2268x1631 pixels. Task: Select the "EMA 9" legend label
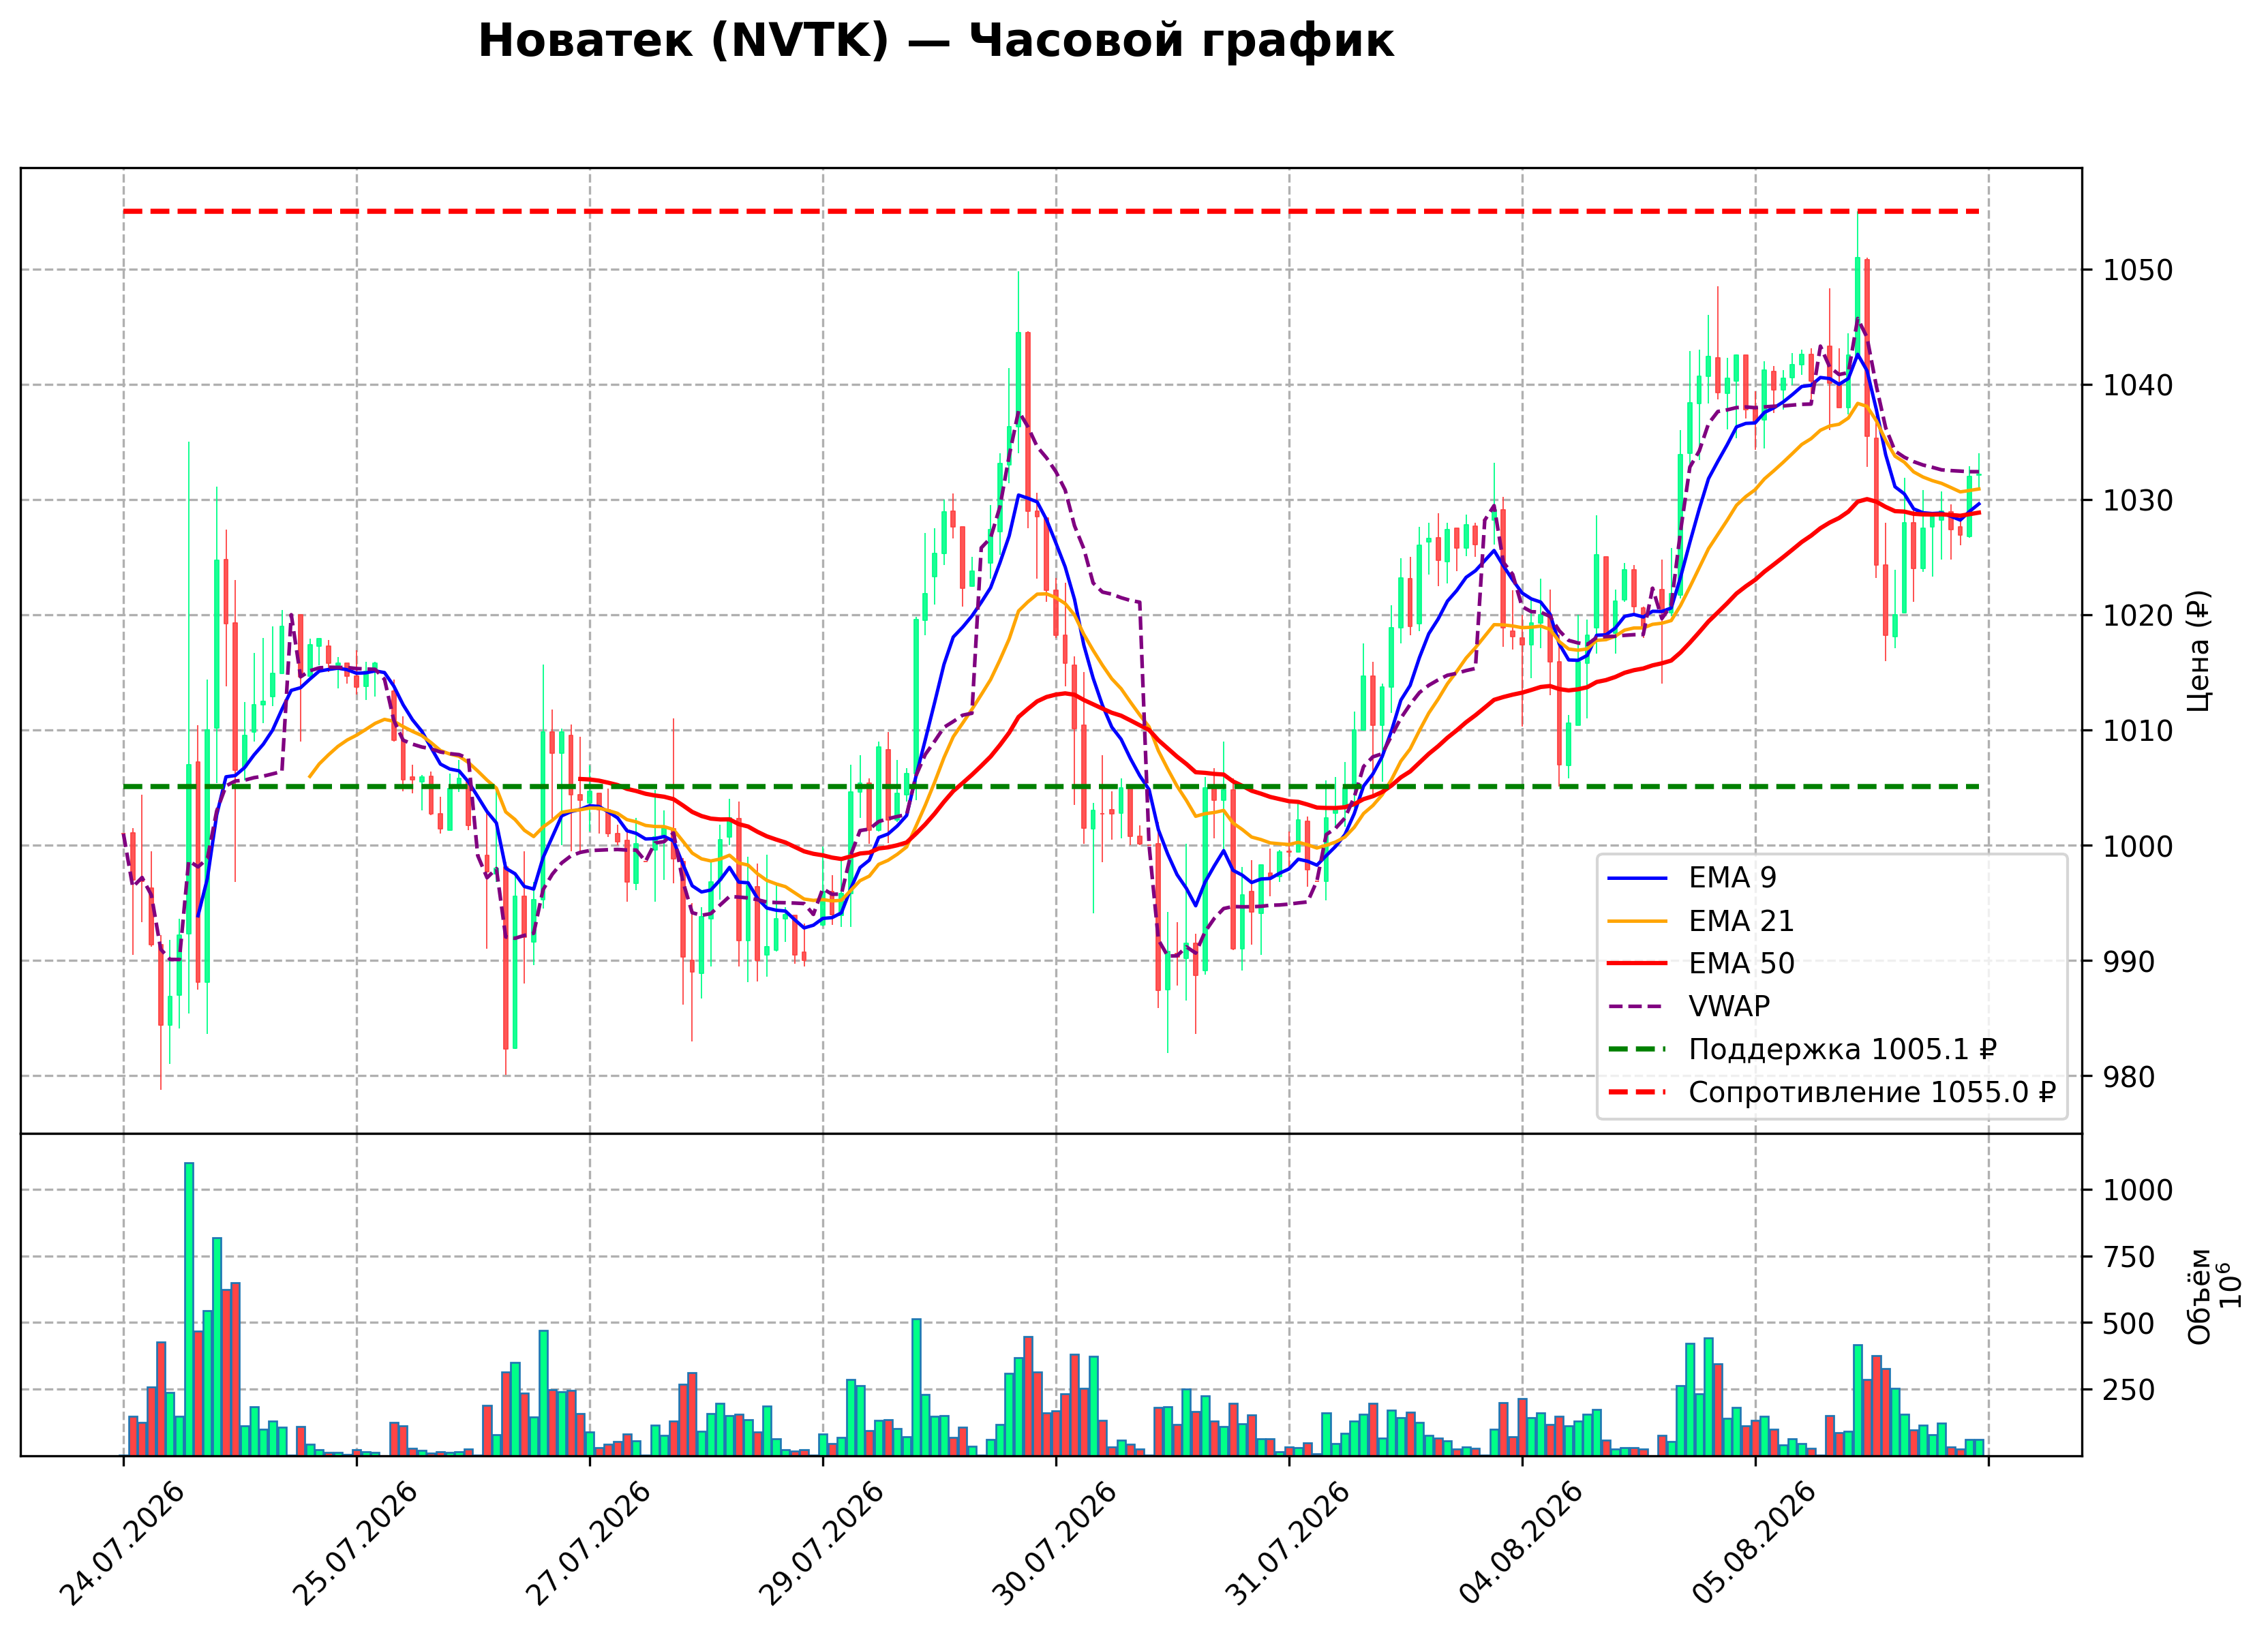(x=1732, y=878)
